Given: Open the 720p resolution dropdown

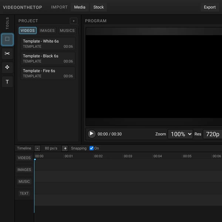Looking at the screenshot, I should coord(212,134).
